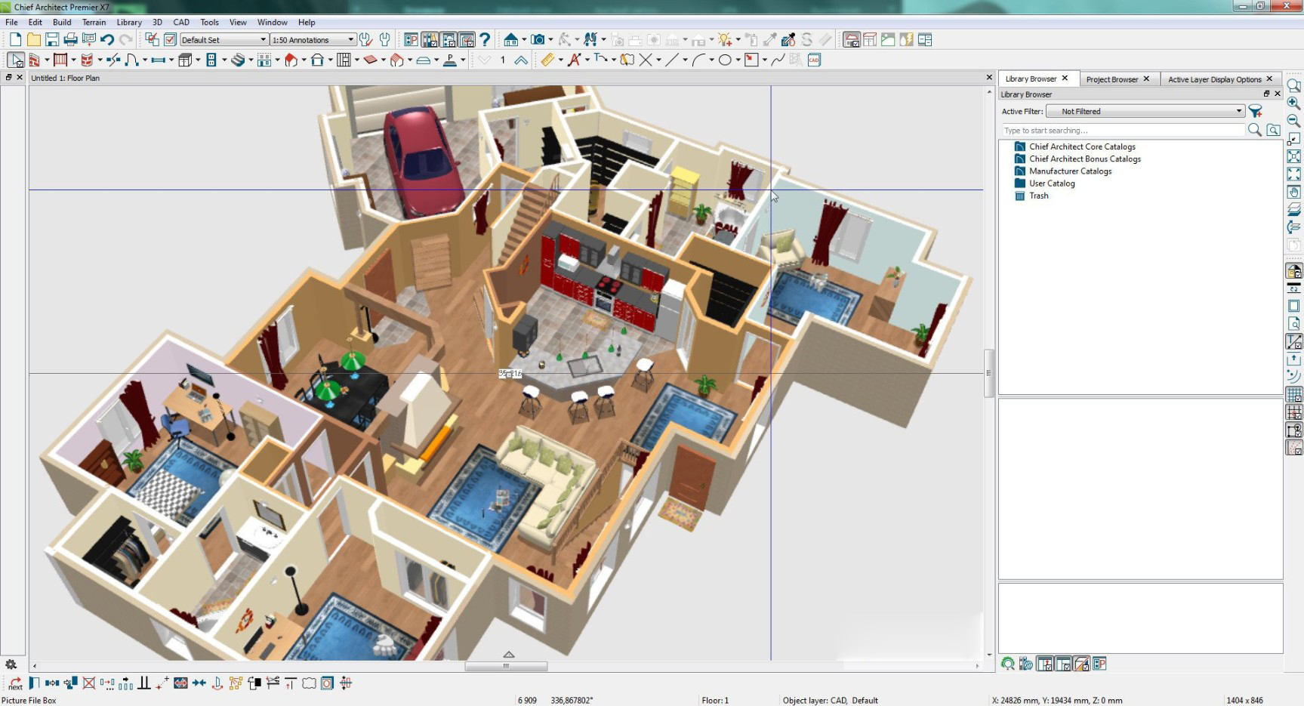This screenshot has width=1304, height=706.
Task: Open the 1:50 Annotations dropdown
Action: [x=313, y=40]
